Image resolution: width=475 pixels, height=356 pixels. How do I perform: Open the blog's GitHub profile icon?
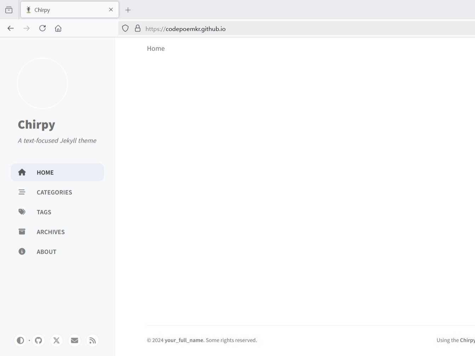pos(38,340)
